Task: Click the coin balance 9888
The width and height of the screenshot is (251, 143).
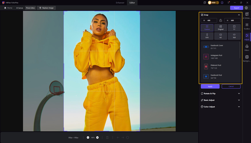Action: tap(214, 3)
